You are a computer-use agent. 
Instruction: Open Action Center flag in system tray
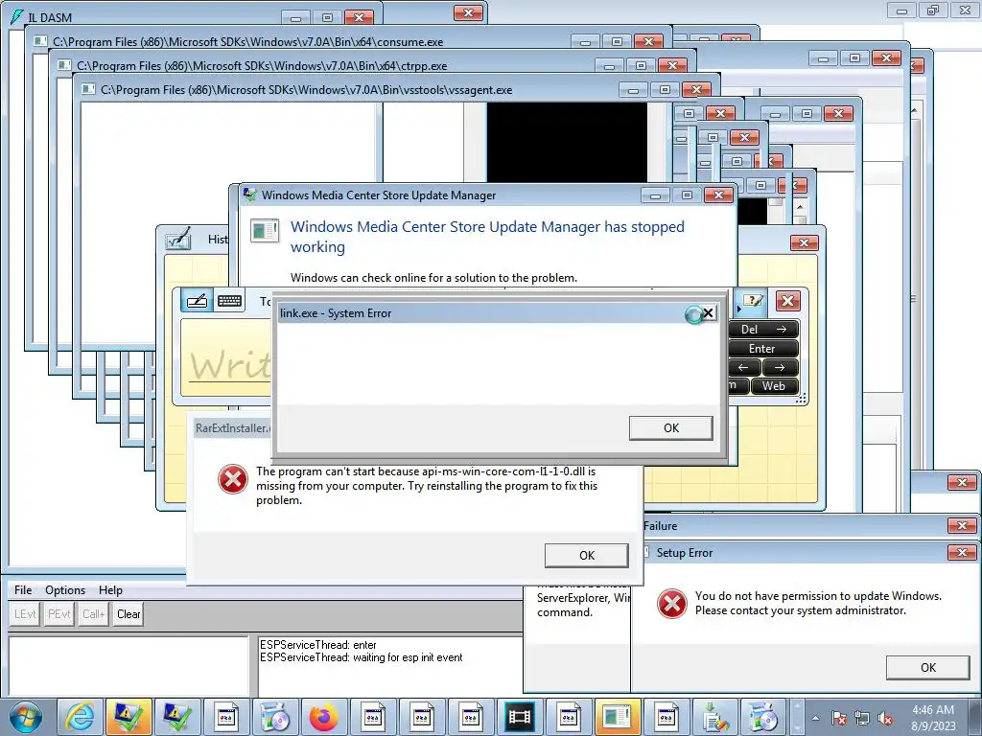point(839,718)
